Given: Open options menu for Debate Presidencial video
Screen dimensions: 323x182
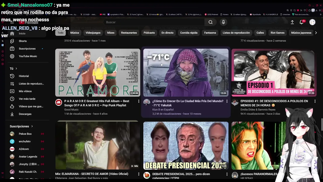Looking at the screenshot, I should 227,174.
